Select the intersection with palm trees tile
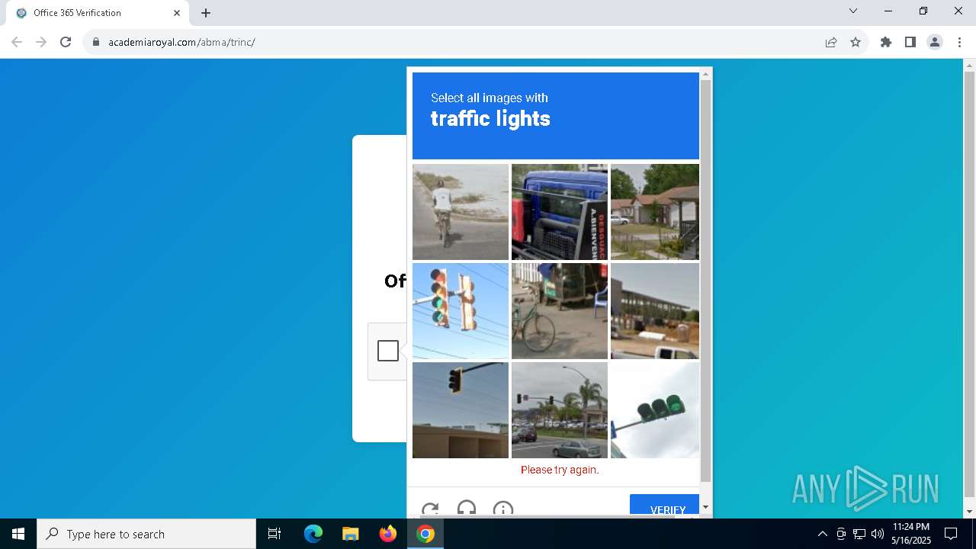 (560, 410)
